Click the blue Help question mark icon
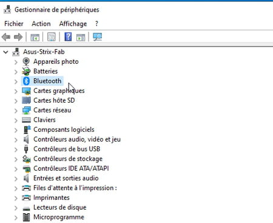273x223 pixels. coord(68,37)
